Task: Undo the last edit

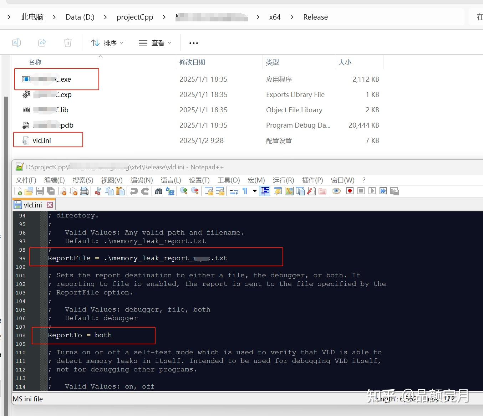Action: [x=133, y=191]
